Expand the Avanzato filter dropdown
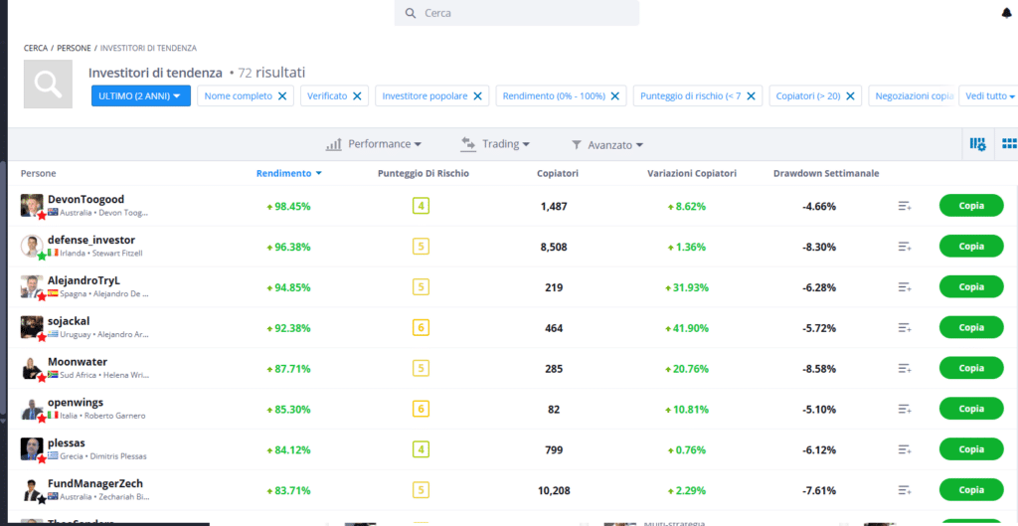The image size is (1018, 526). tap(607, 145)
